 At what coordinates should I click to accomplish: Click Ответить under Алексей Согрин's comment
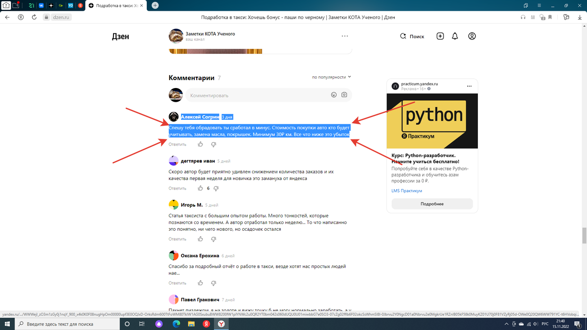178,144
